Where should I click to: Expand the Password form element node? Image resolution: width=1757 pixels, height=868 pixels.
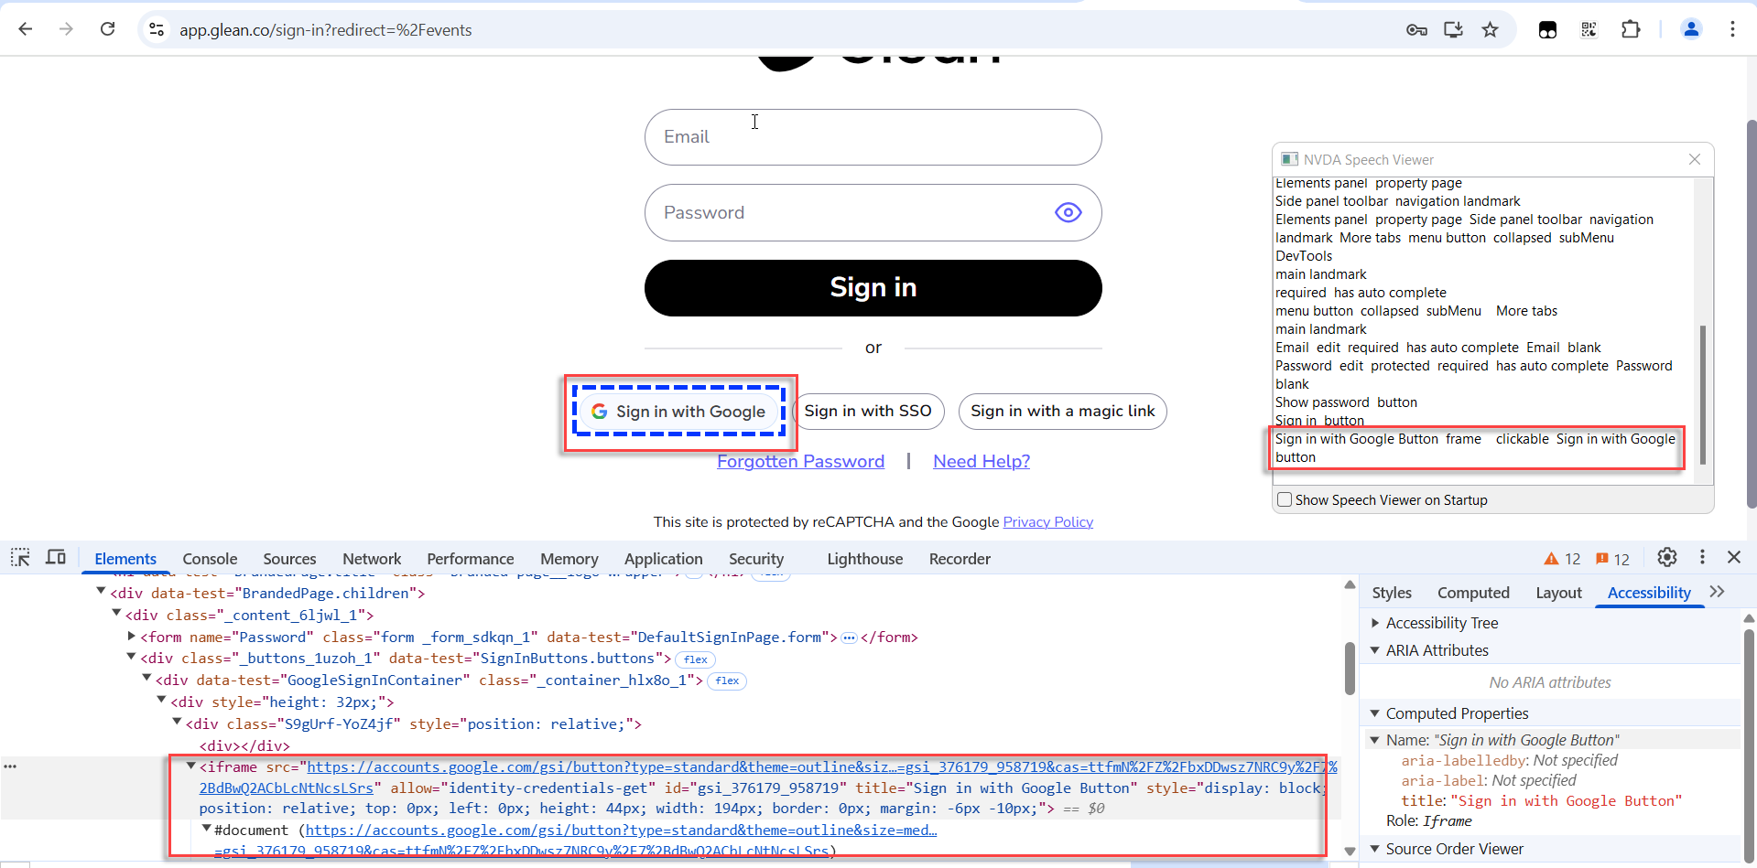132,637
